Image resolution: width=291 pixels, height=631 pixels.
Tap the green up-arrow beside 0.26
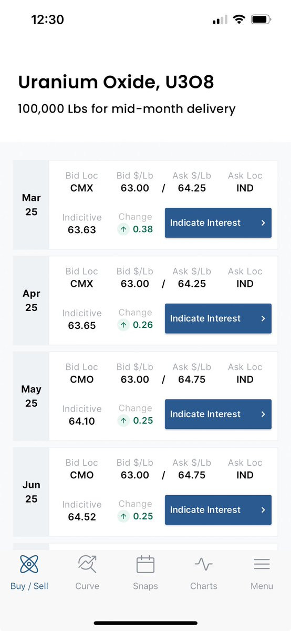coord(123,325)
